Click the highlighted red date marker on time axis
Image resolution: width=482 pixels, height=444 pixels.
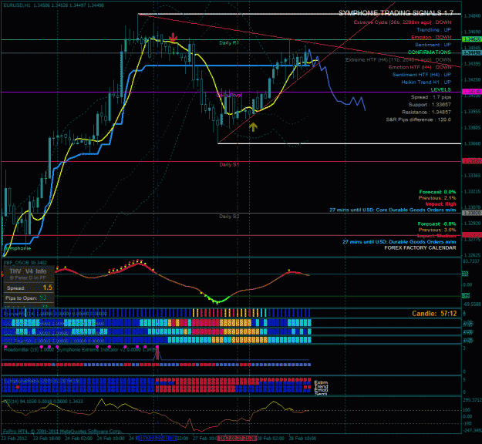tap(237, 438)
